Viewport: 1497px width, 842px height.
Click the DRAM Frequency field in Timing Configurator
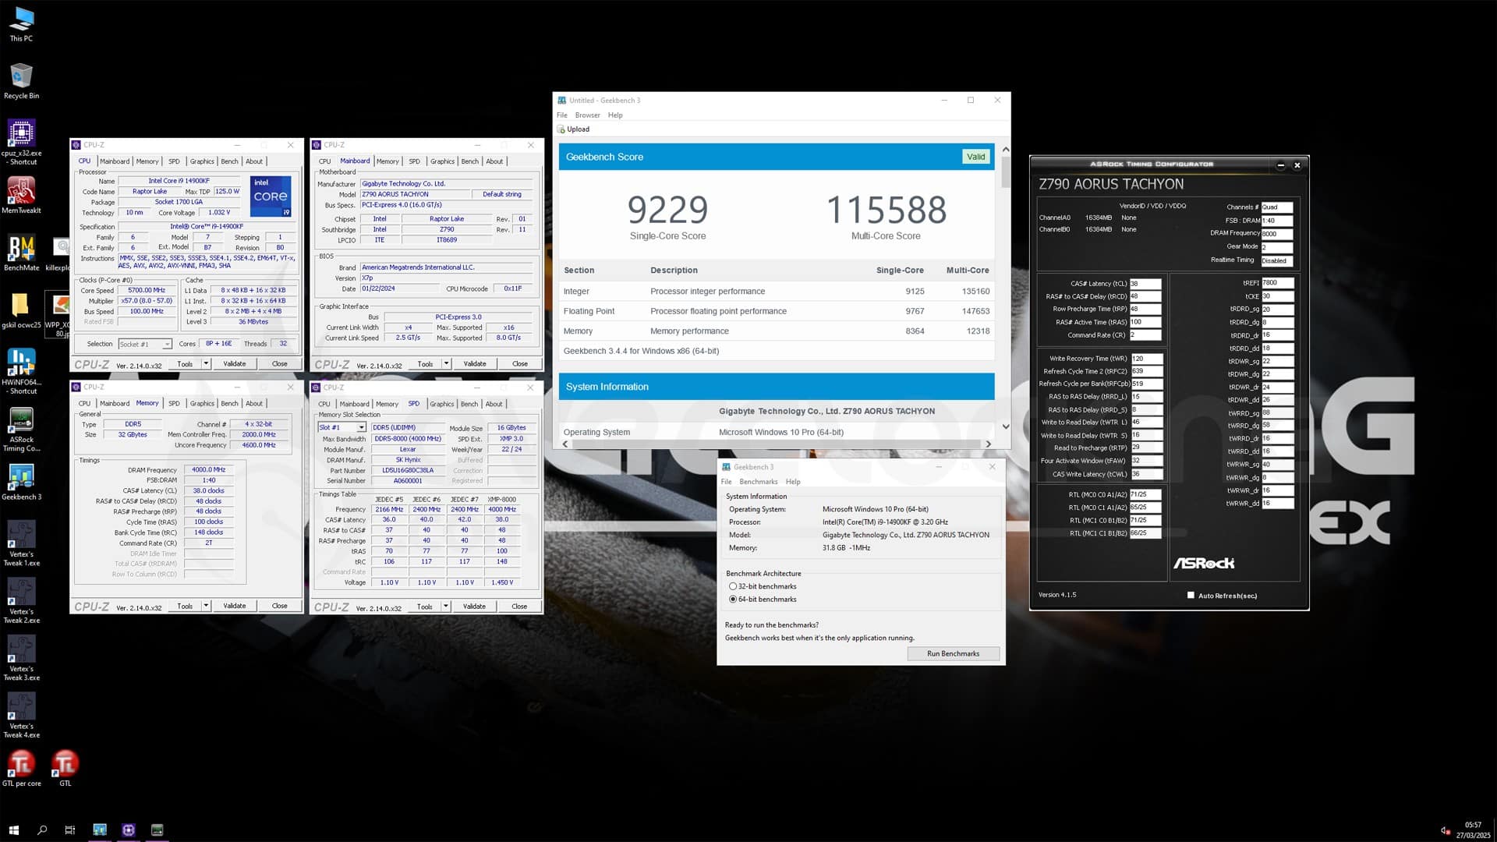pyautogui.click(x=1277, y=234)
